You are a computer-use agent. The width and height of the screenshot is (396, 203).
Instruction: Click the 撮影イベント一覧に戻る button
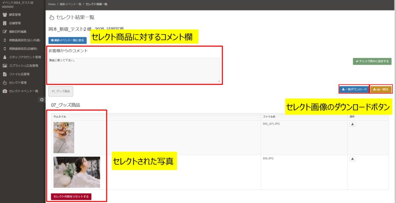point(67,40)
